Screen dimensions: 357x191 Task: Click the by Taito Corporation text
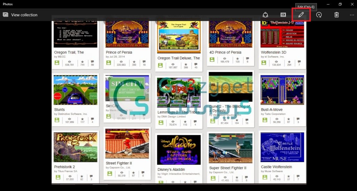pos(273,114)
